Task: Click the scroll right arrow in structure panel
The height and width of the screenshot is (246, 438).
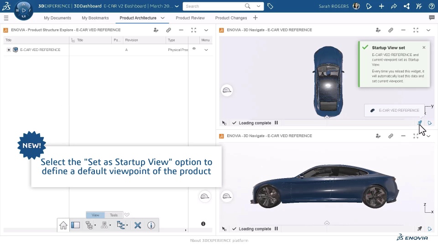Action: point(186,230)
